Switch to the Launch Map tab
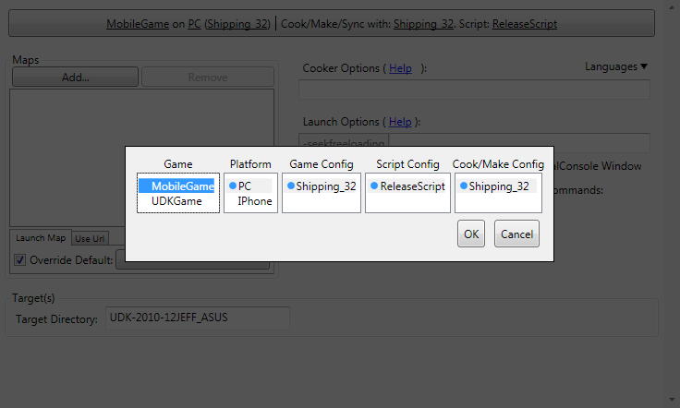 41,238
